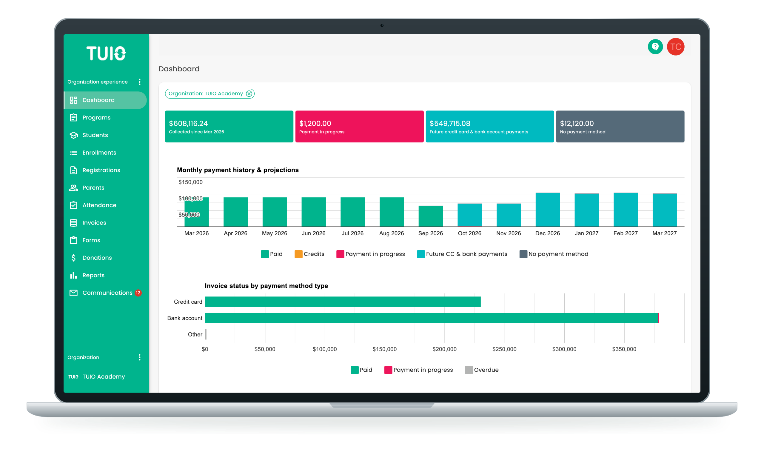Click the 'Dashboard' page heading
764x455 pixels.
coord(179,69)
